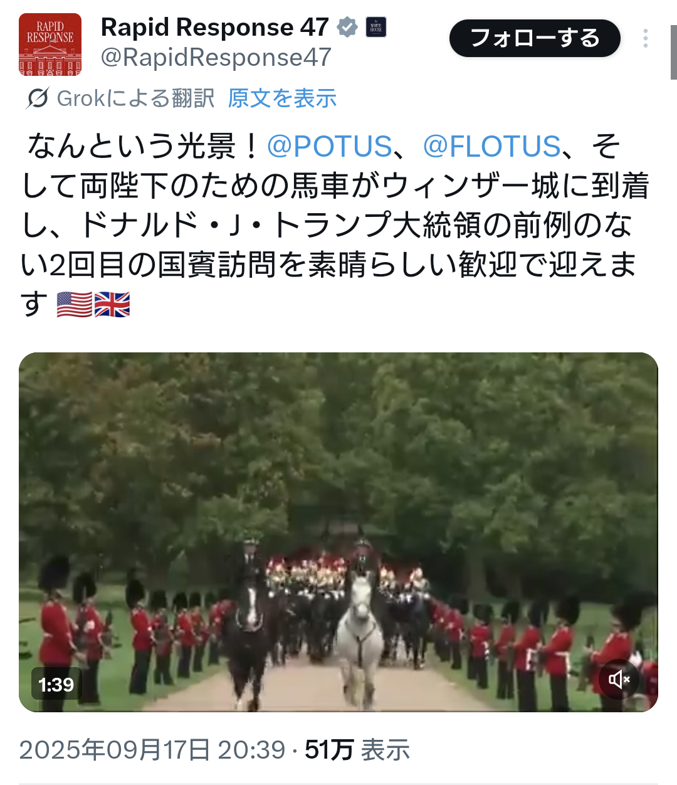The height and width of the screenshot is (785, 677).
Task: Tap the 1:39 video duration label
Action: click(x=56, y=684)
